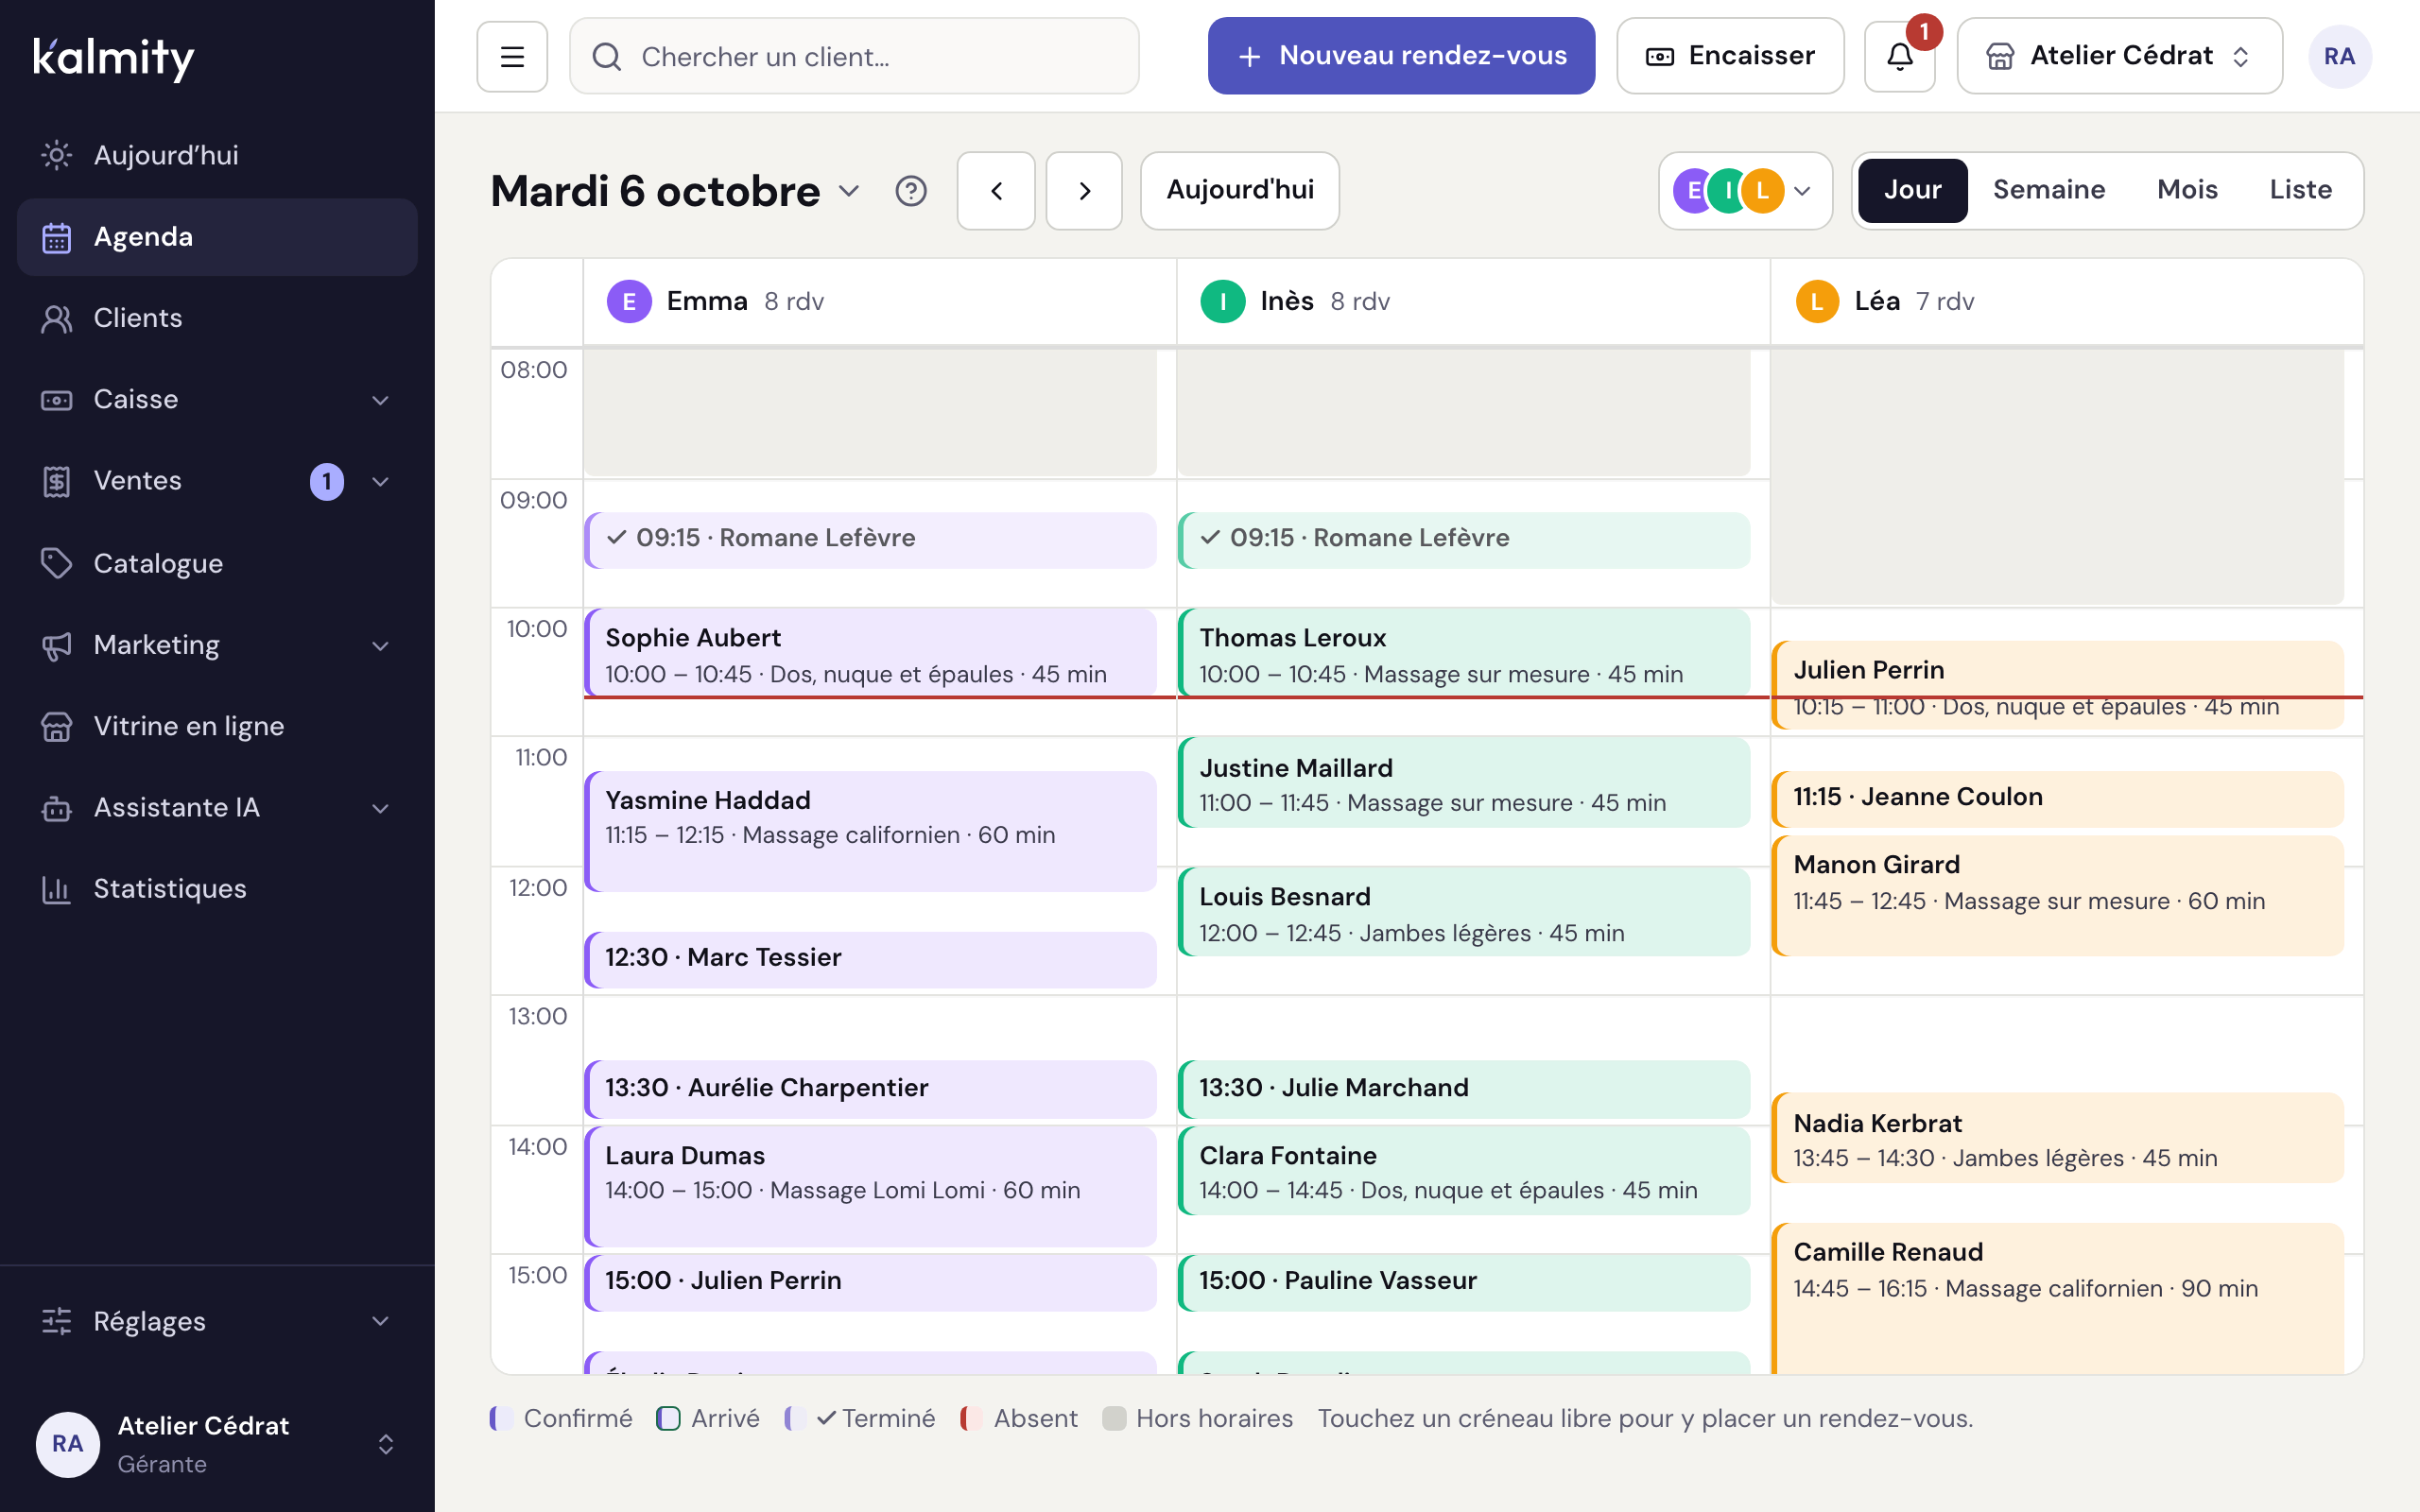Click the notification bell icon
This screenshot has height=1512, width=2420.
point(1899,57)
